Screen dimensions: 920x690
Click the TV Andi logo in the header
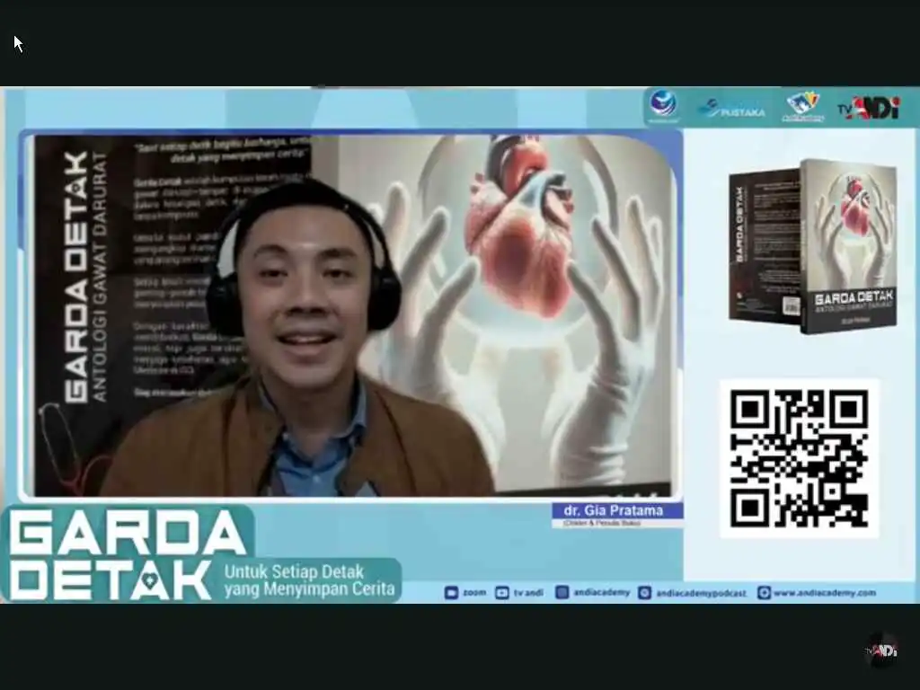pos(869,108)
